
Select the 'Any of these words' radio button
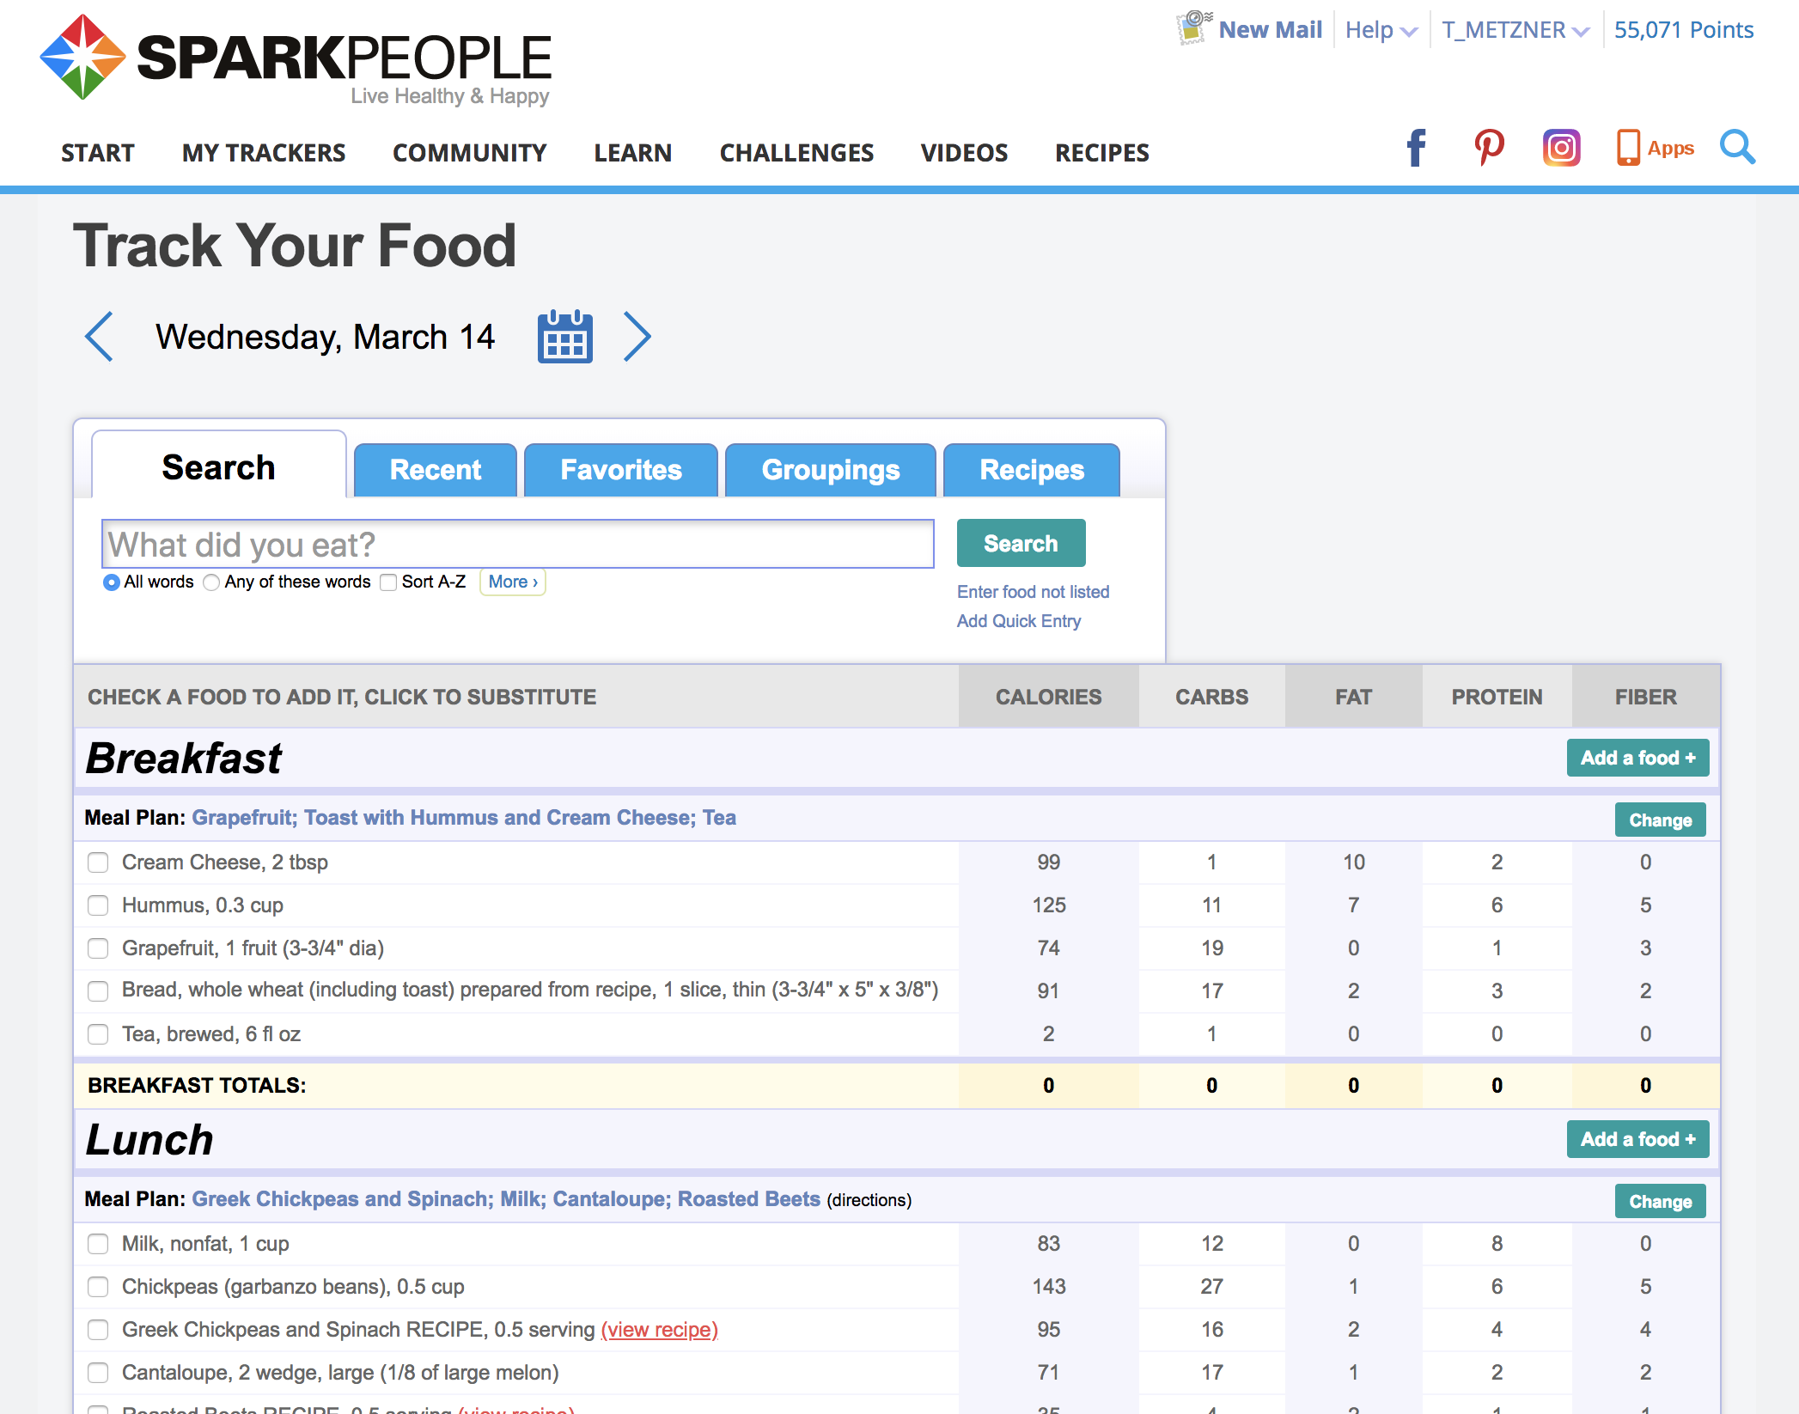pyautogui.click(x=211, y=582)
